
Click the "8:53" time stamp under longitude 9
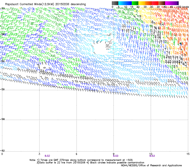116,156
